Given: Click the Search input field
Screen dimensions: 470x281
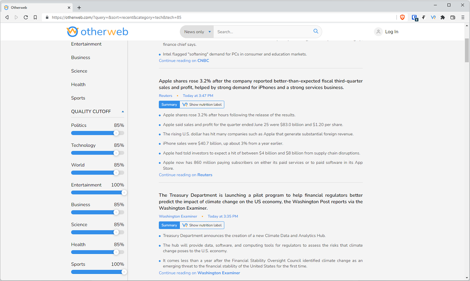Looking at the screenshot, I should 263,32.
